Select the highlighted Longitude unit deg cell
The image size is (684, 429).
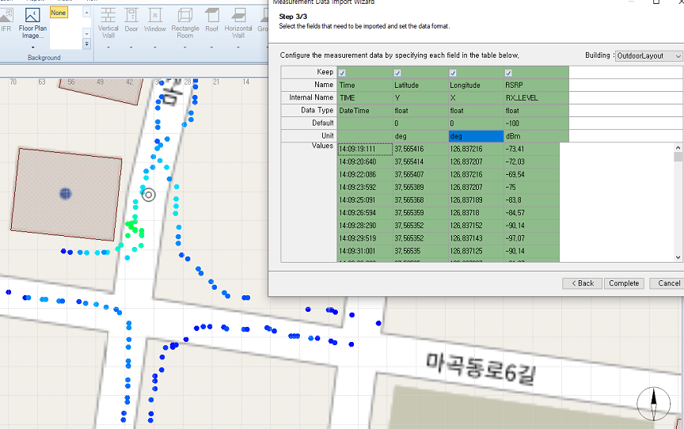click(476, 136)
